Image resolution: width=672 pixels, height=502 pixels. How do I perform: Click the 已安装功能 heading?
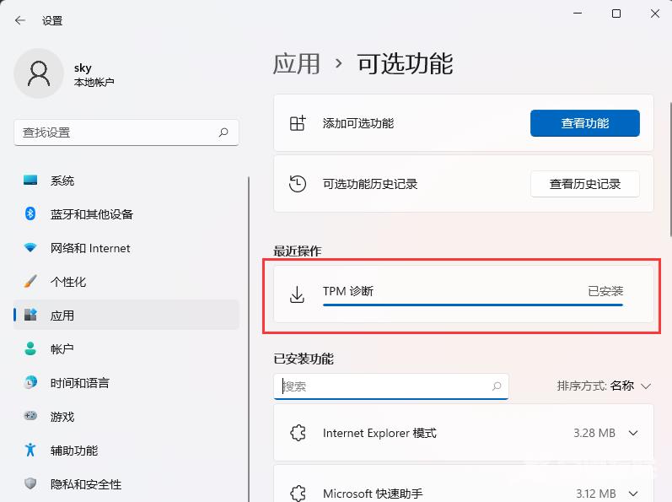click(x=304, y=359)
